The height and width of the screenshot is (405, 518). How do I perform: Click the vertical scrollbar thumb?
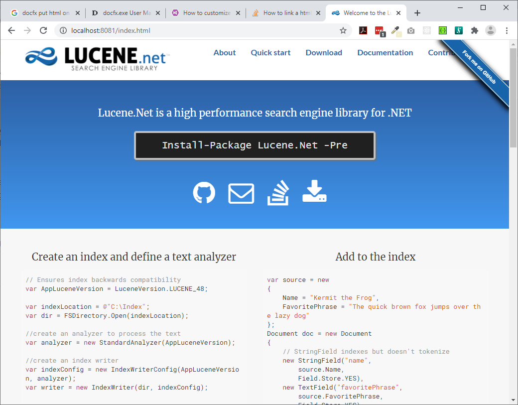(513, 98)
